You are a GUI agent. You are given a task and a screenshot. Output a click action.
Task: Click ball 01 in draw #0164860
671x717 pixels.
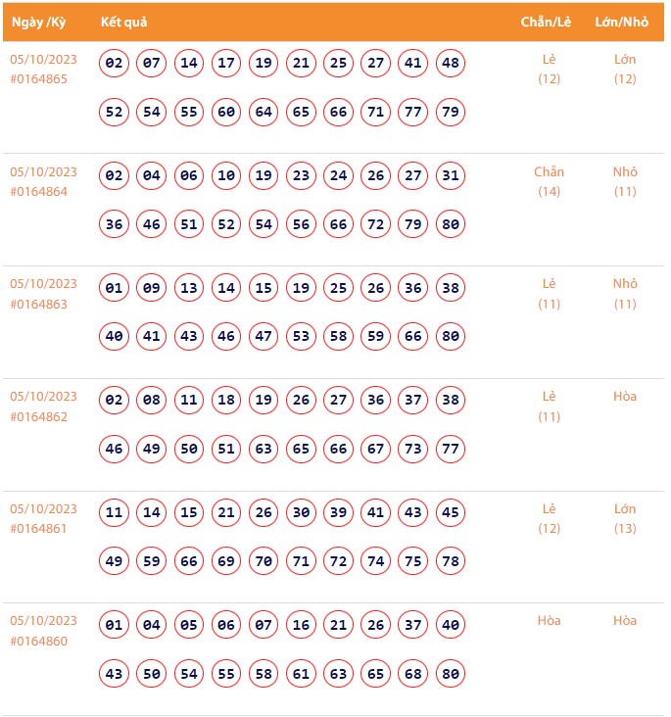coord(115,625)
